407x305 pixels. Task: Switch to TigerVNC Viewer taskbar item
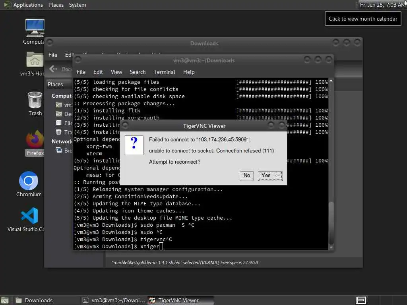coord(181,300)
